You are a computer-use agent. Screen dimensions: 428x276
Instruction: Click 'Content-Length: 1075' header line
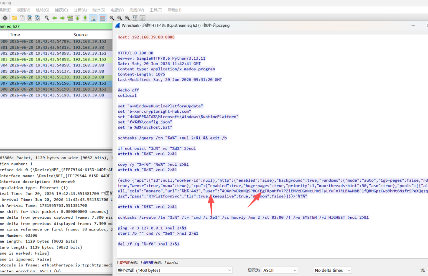tap(141, 74)
